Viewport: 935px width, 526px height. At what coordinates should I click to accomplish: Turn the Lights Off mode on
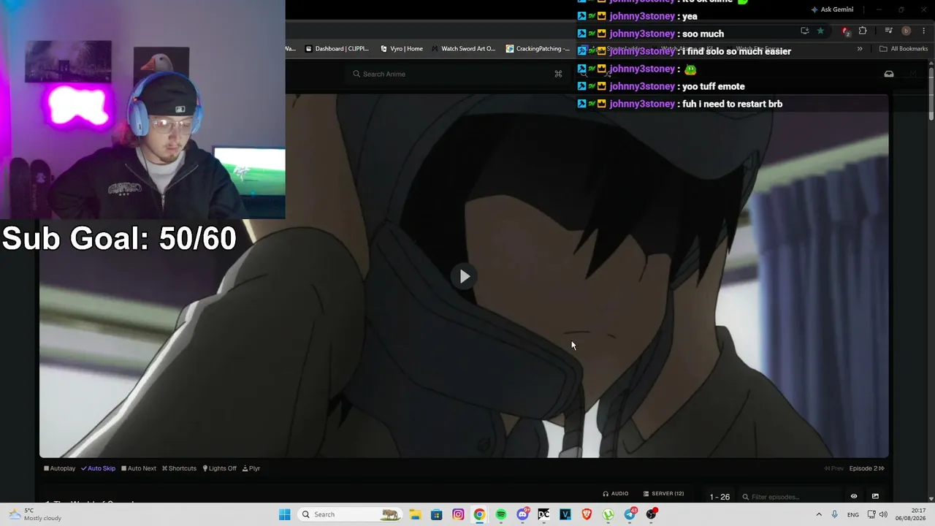pyautogui.click(x=220, y=468)
